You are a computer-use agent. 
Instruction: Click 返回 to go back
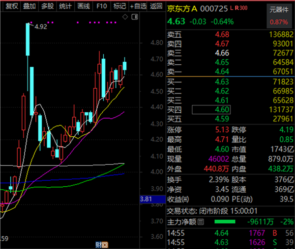pyautogui.click(x=156, y=6)
